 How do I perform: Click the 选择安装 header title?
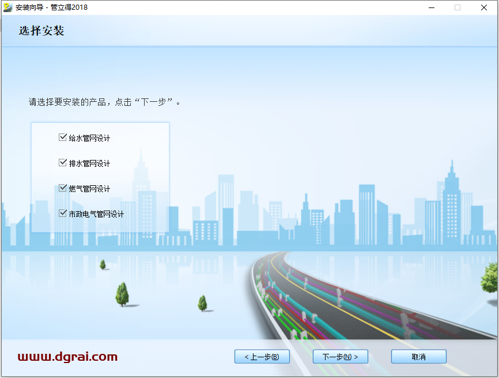41,31
